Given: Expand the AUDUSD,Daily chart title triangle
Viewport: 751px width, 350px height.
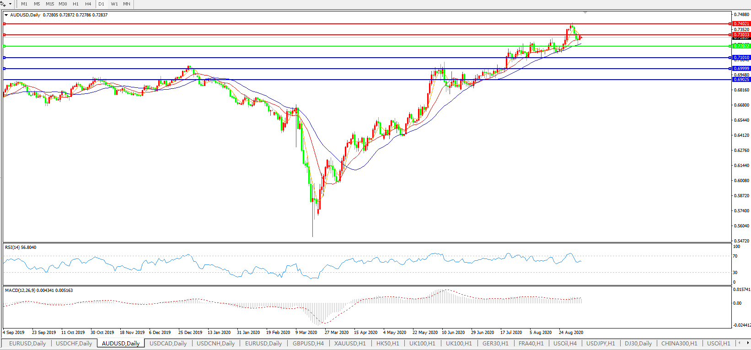Looking at the screenshot, I should pos(6,15).
